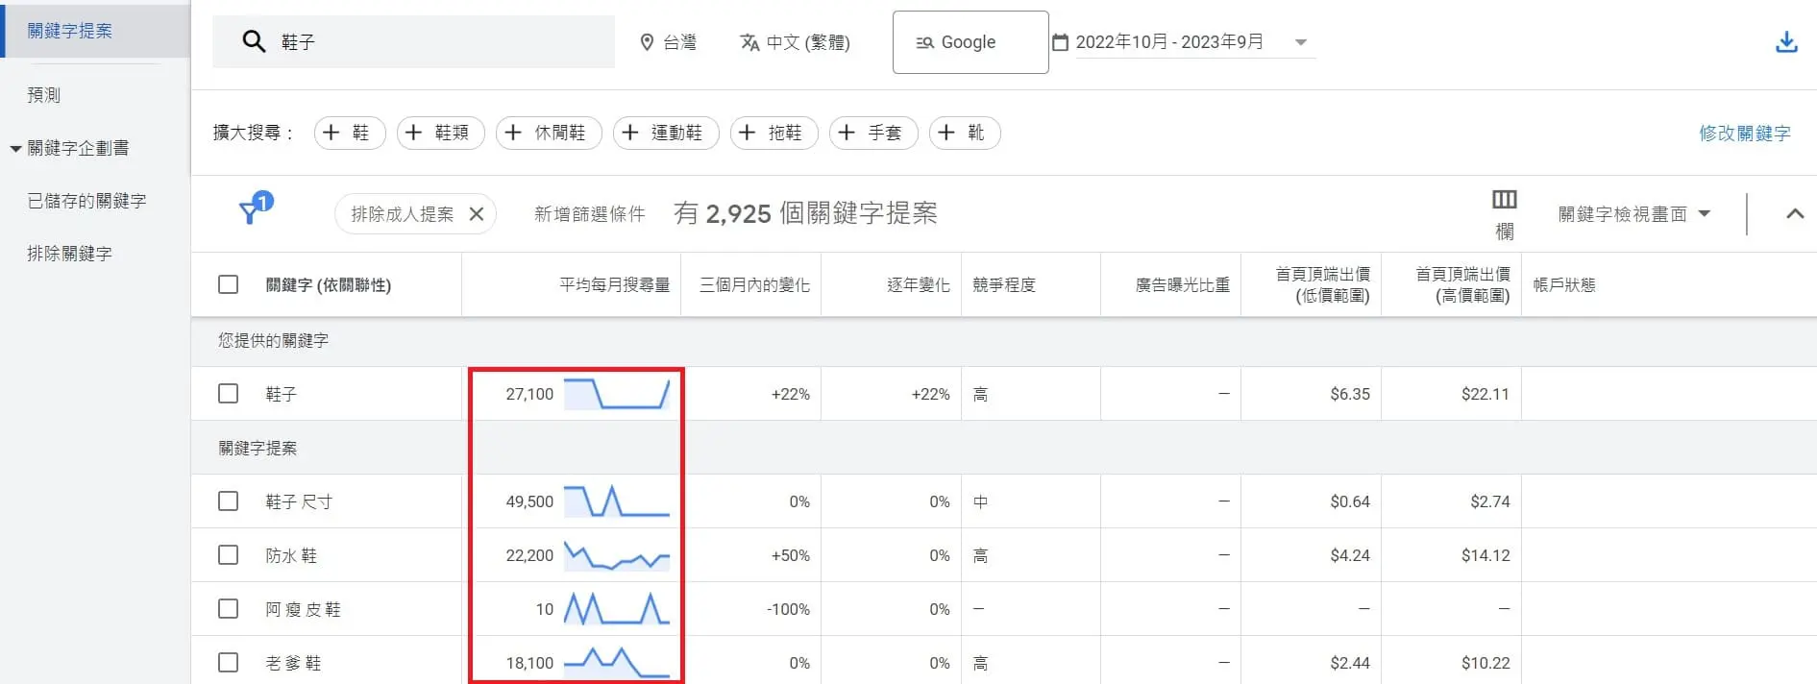Click the keyword search field containing 鞋子
The width and height of the screenshot is (1817, 684).
coord(413,41)
